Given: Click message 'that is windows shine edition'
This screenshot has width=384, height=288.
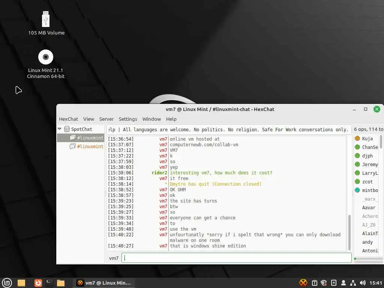Looking at the screenshot, I should point(208,246).
